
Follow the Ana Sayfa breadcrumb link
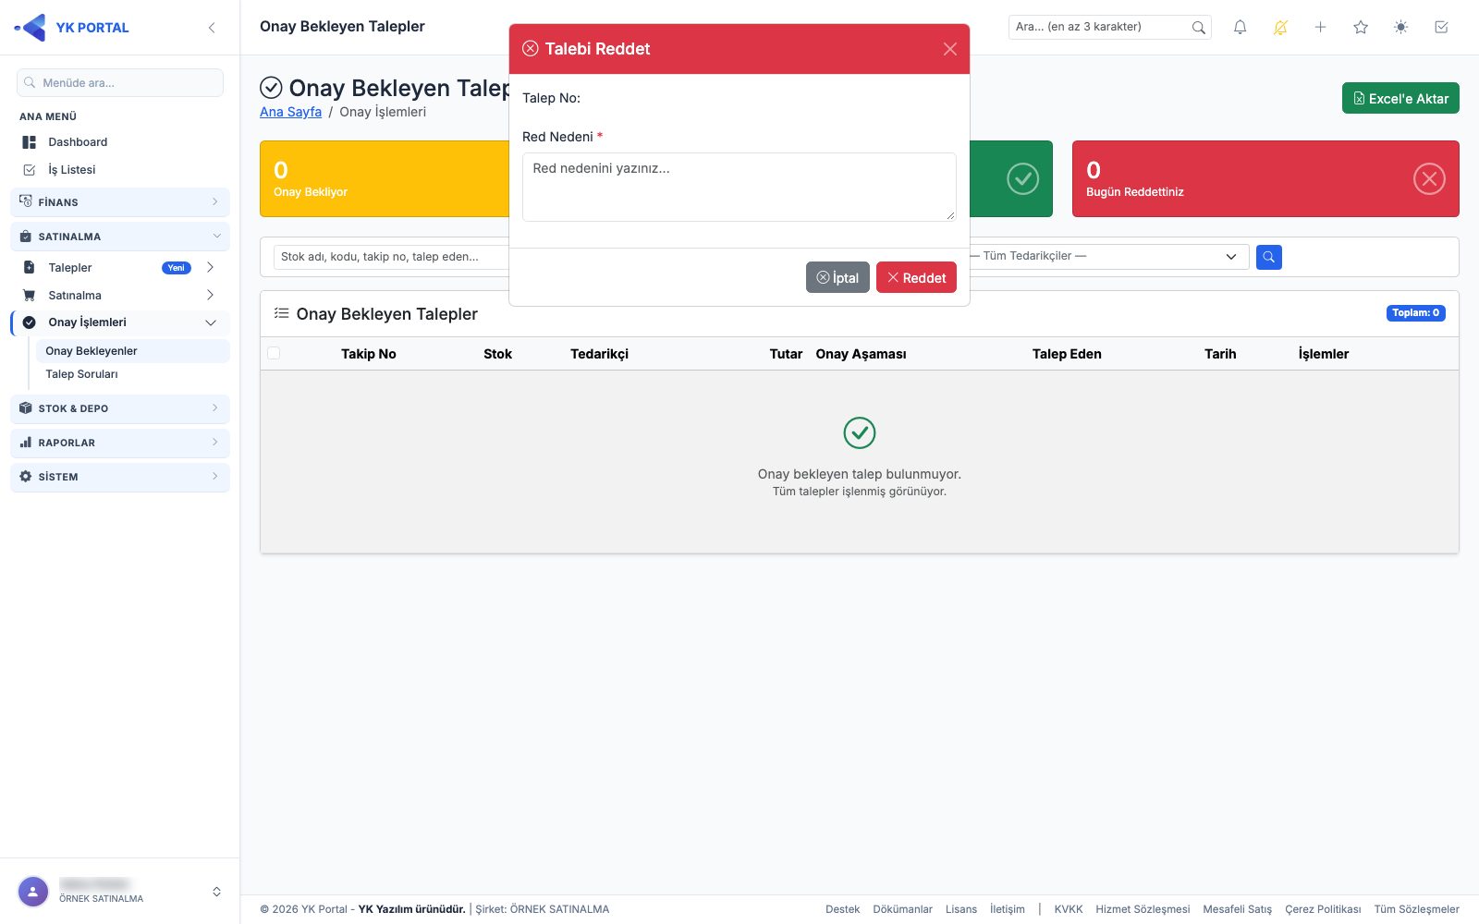pos(290,112)
